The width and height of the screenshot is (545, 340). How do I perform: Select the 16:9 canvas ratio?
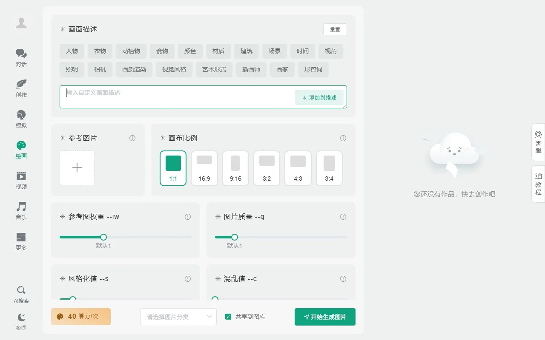204,168
